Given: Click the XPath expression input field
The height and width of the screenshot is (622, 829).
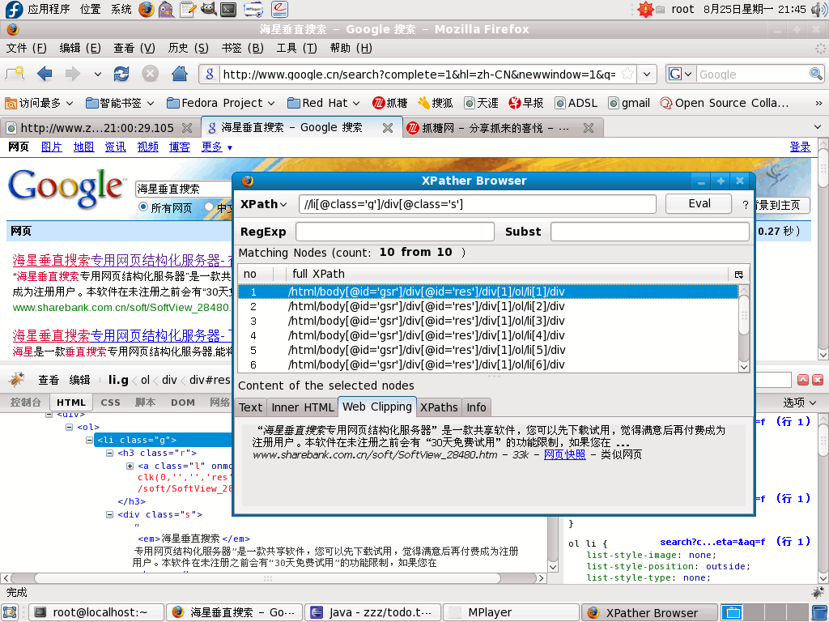Looking at the screenshot, I should [478, 203].
